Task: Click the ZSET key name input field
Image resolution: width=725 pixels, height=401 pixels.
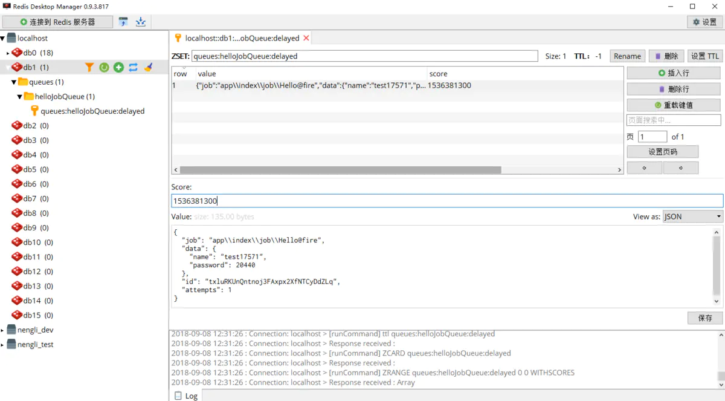Action: [364, 56]
